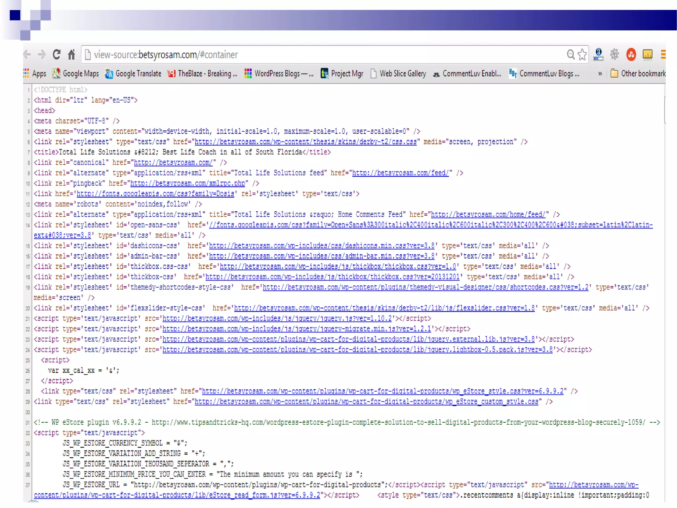Expand hidden bookmarks with double chevron
The width and height of the screenshot is (677, 508).
tap(600, 73)
